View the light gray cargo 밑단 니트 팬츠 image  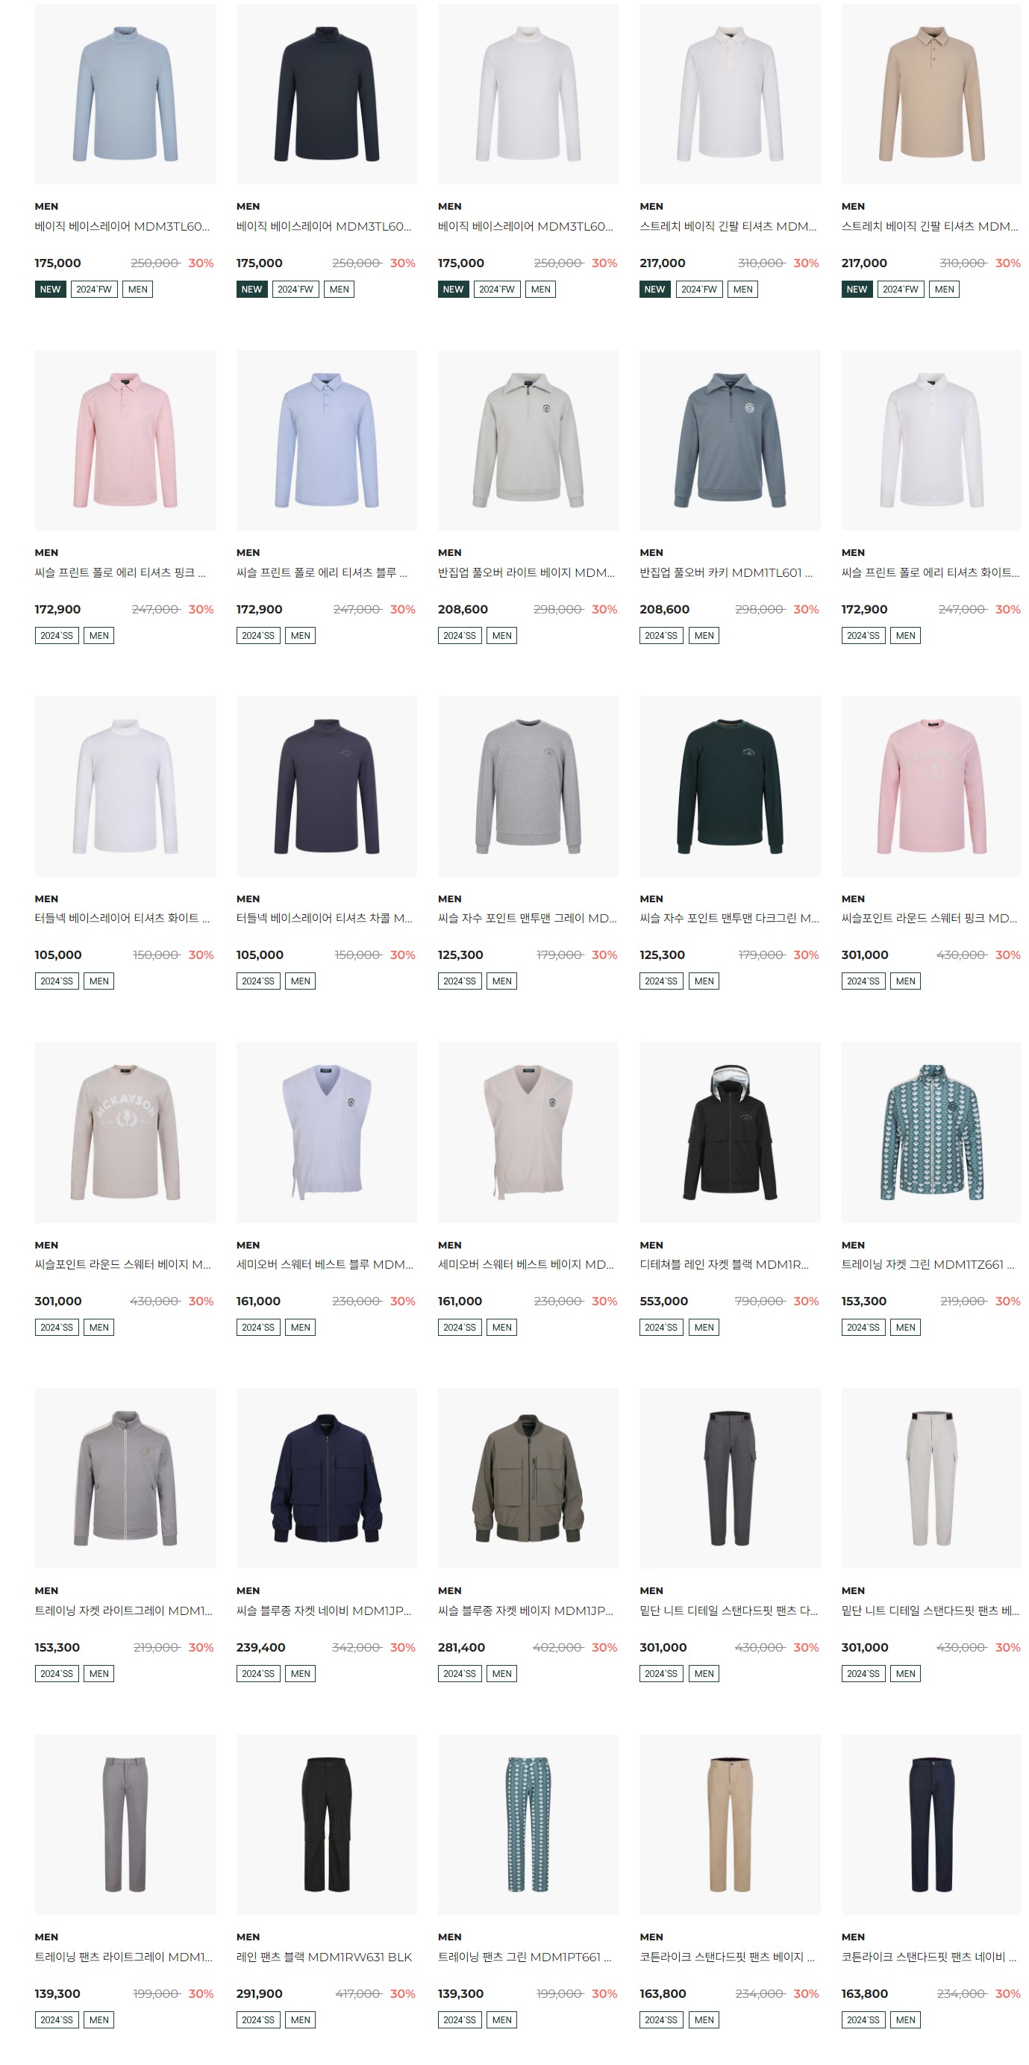pos(931,1478)
